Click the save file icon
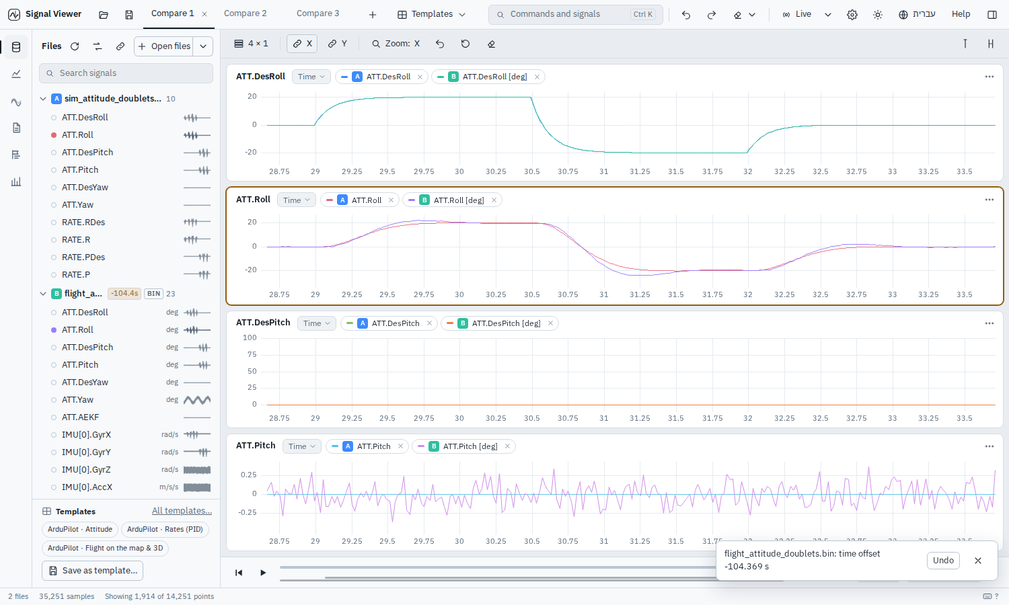The image size is (1009, 605). [x=129, y=14]
